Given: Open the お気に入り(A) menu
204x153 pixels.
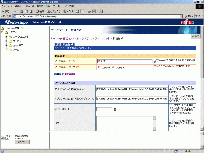Looking at the screenshot, I should pyautogui.click(x=44, y=6).
